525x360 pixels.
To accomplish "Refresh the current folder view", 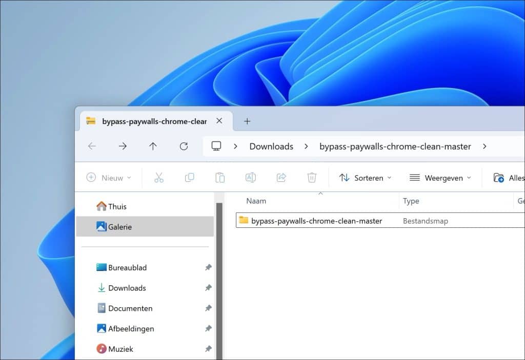I will coord(184,146).
